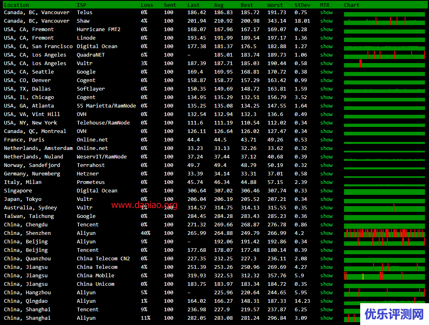Click the Avg column header
The image size is (429, 325).
pyautogui.click(x=219, y=5)
